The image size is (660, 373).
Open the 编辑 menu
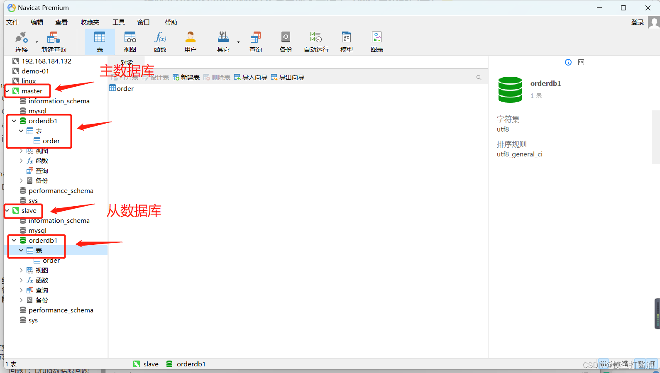tap(37, 22)
